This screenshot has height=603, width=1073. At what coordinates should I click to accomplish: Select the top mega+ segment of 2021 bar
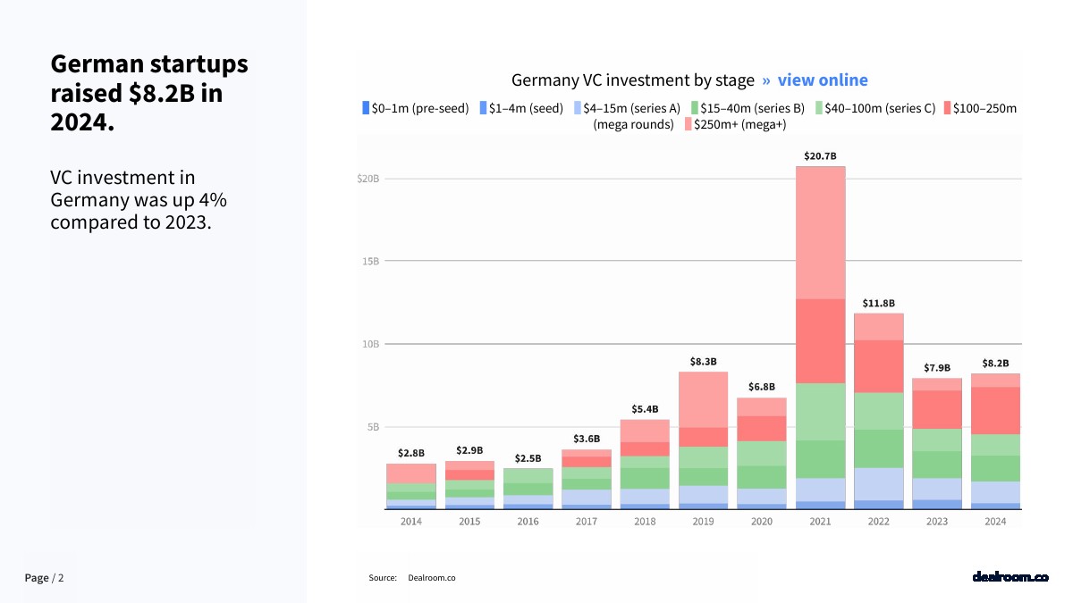[820, 232]
